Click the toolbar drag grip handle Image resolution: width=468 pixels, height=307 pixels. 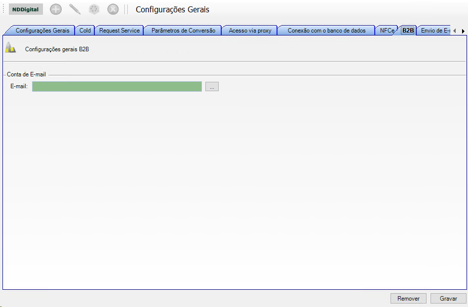point(3,9)
